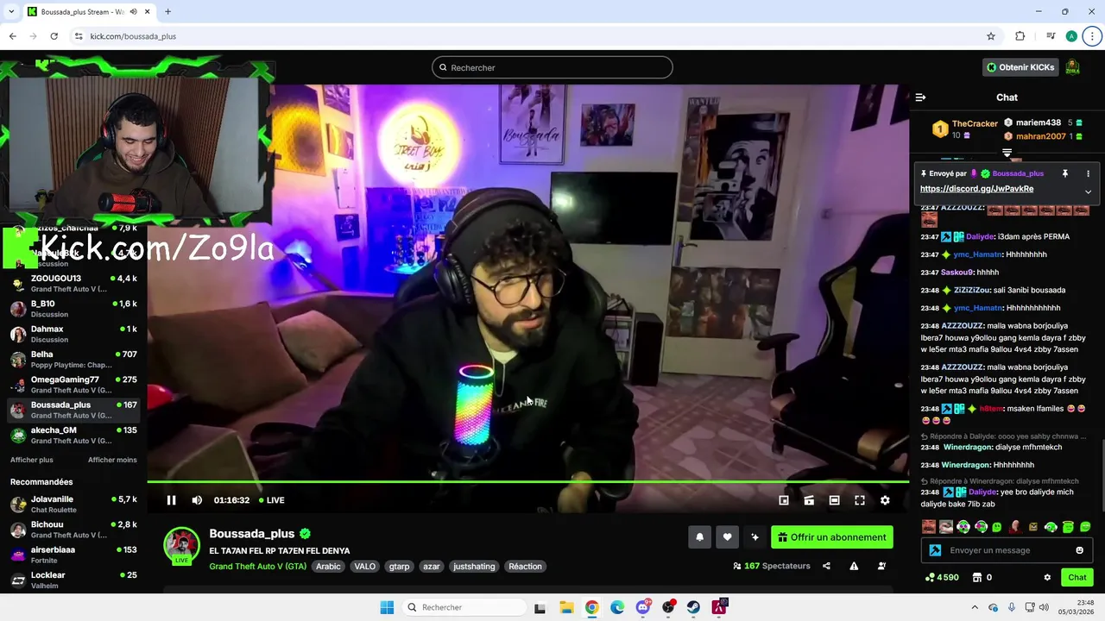Share the stream

tap(826, 566)
